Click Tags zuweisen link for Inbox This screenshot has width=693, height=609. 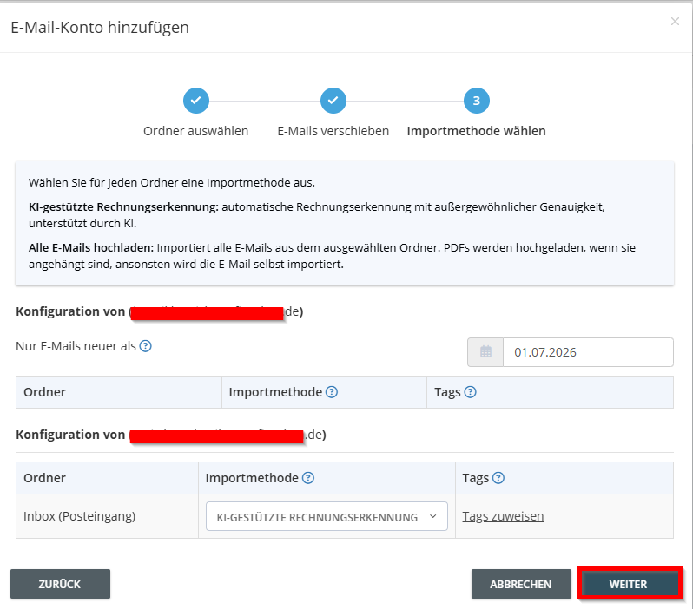(503, 516)
